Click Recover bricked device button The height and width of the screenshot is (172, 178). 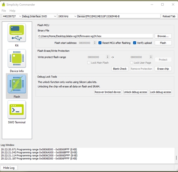click(108, 92)
